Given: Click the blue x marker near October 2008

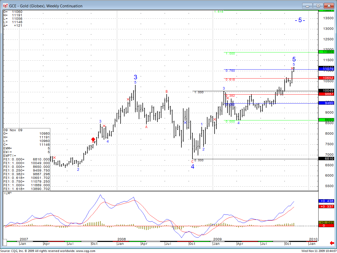Looking at the screenshot, I should coord(185,123).
